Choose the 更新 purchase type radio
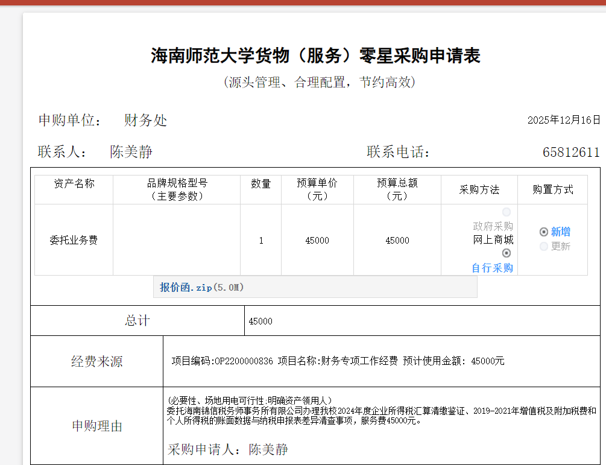Screen dimensions: 606x465 [x=544, y=246]
